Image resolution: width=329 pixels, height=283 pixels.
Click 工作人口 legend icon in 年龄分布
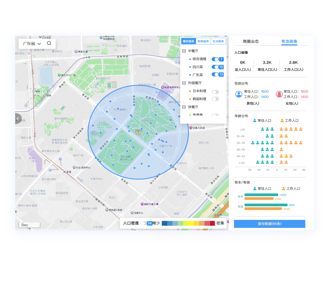coord(282,121)
